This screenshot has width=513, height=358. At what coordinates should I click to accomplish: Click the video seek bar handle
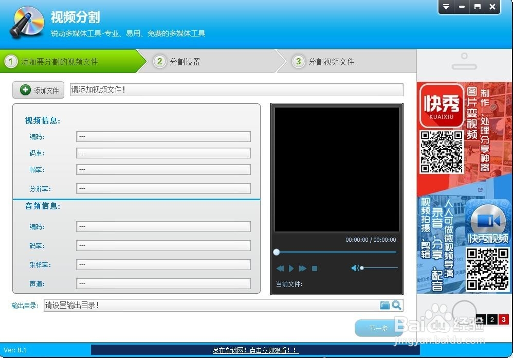277,252
